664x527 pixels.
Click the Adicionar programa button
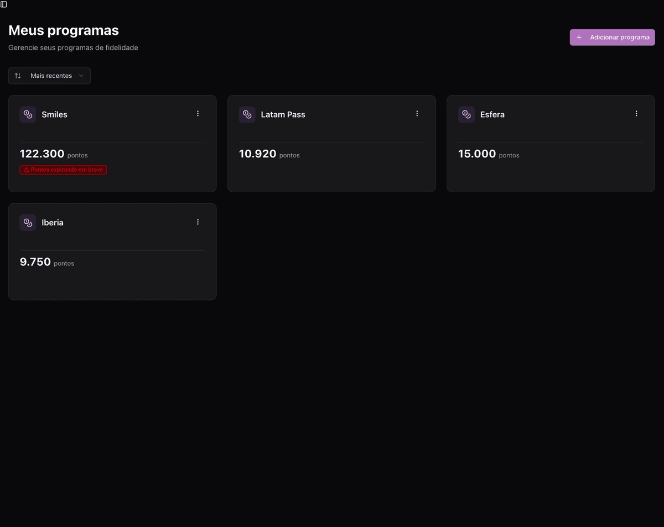(612, 38)
